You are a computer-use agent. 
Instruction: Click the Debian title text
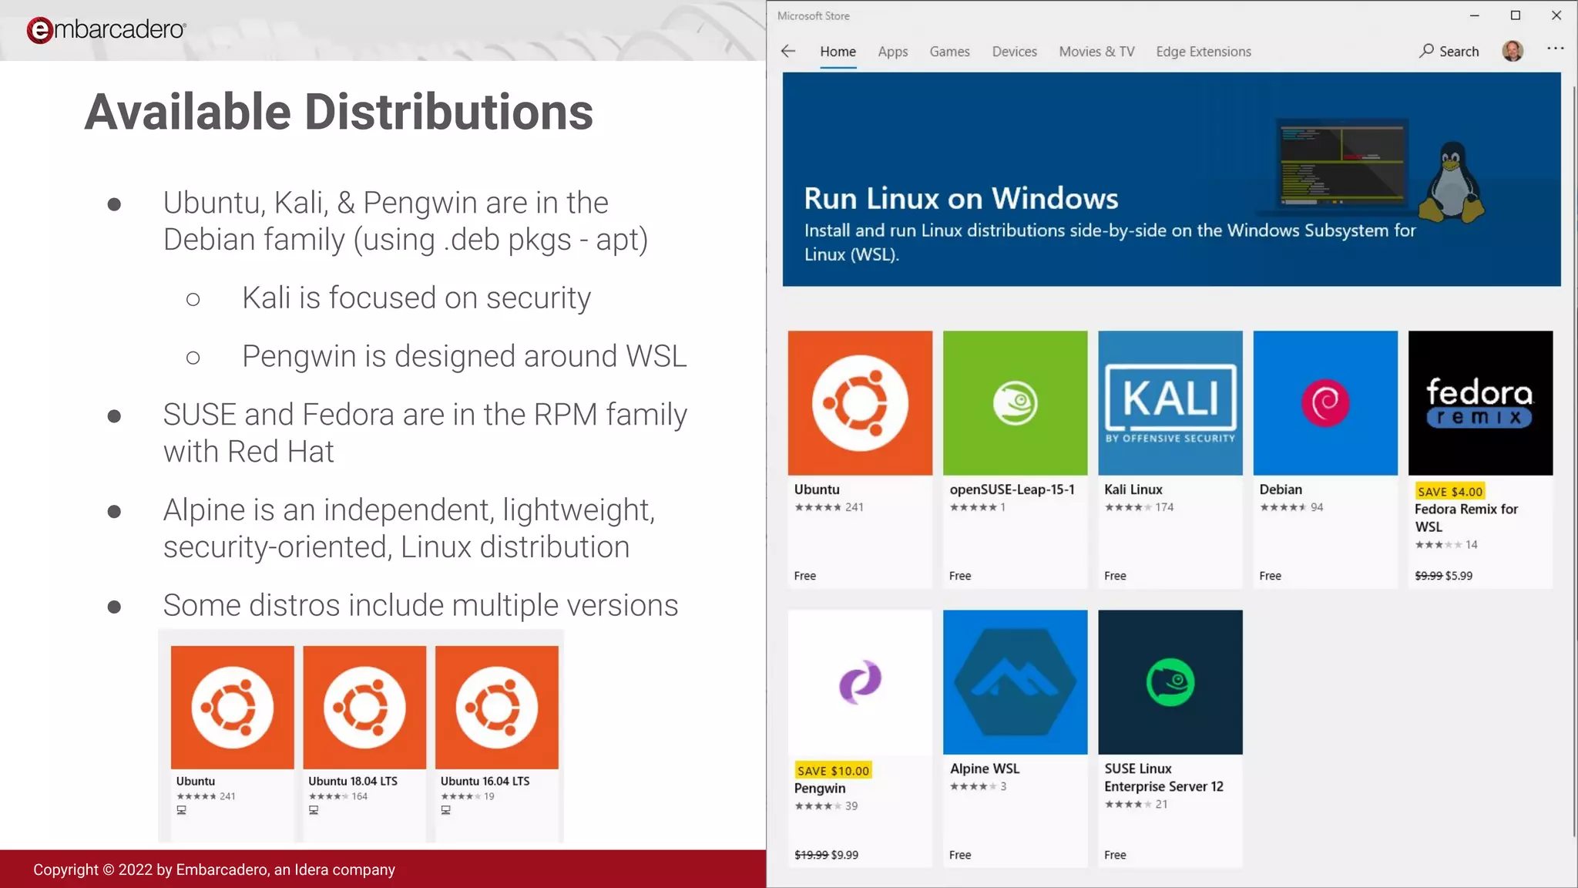coord(1281,489)
